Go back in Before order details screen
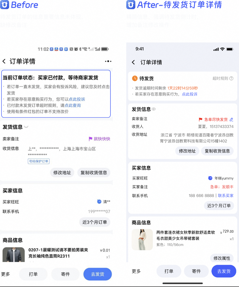Screen dimensions: 239x287 (x=4, y=61)
